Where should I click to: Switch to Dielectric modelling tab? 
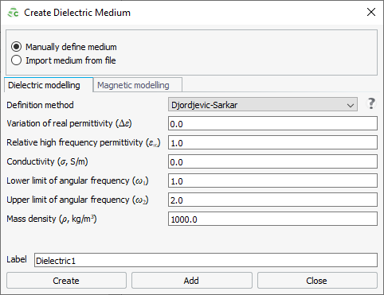pos(44,85)
